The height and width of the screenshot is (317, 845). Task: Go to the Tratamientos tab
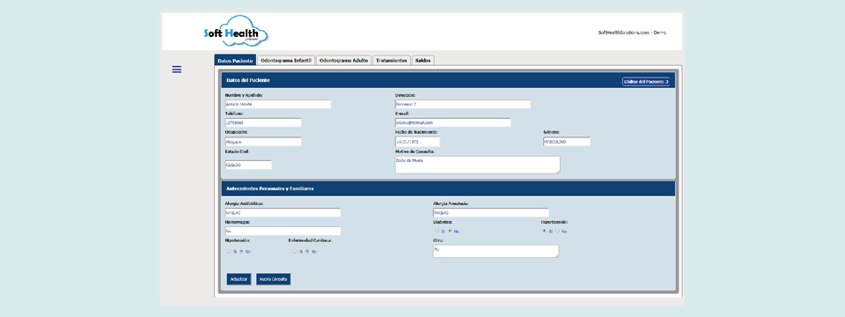[x=392, y=61]
